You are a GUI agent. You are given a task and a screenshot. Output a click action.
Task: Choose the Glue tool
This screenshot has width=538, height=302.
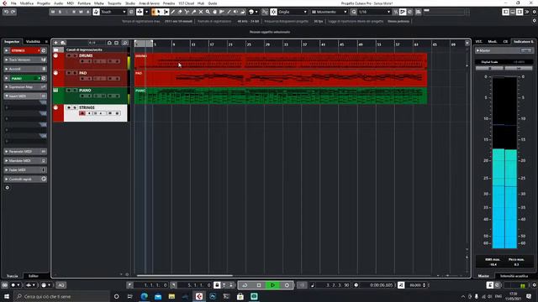tap(194, 12)
